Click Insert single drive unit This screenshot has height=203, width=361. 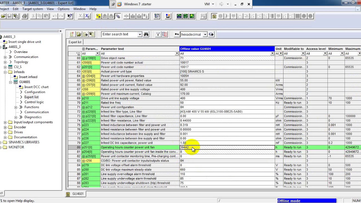[25, 42]
